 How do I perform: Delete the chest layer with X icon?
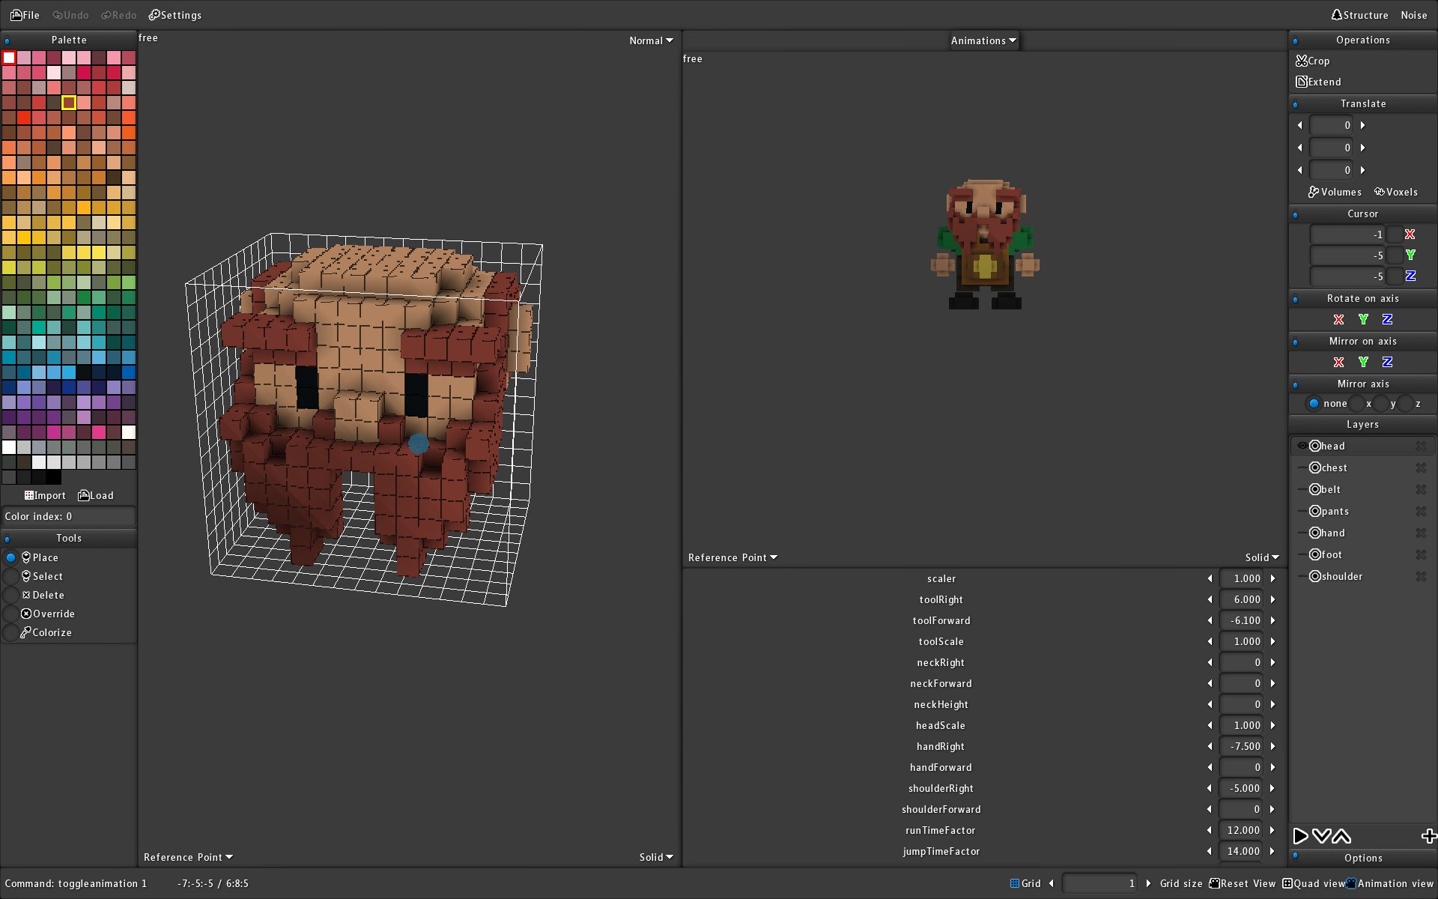1421,467
